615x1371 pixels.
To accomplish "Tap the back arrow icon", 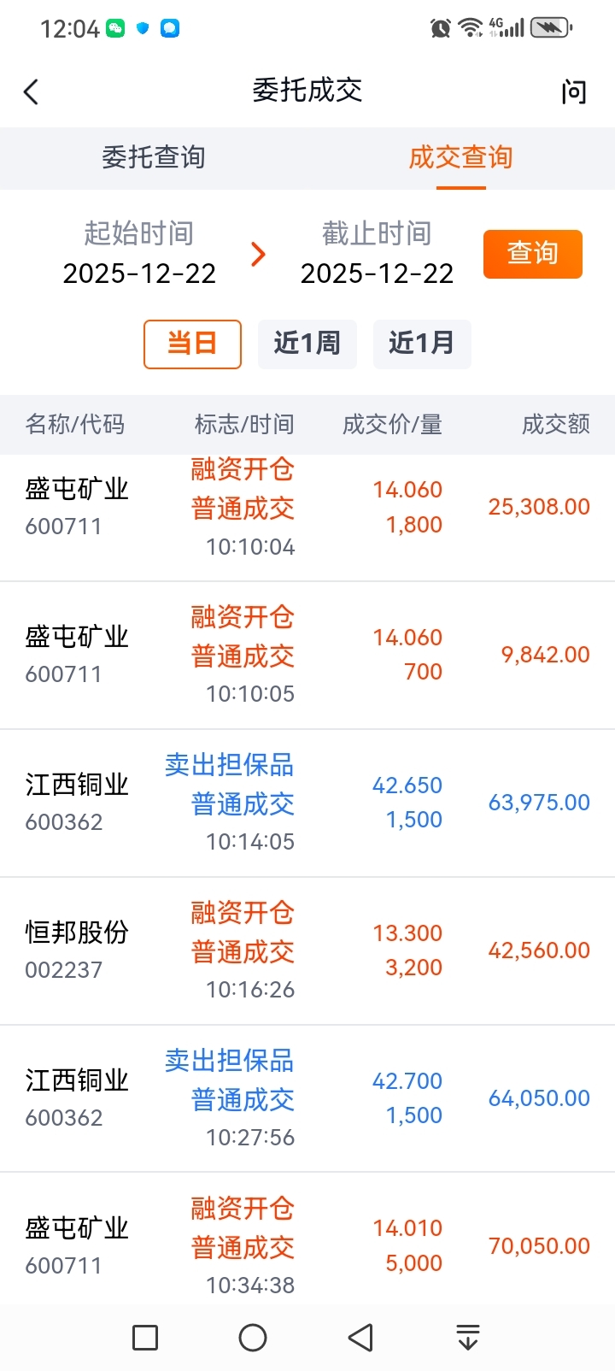I will pos(32,91).
